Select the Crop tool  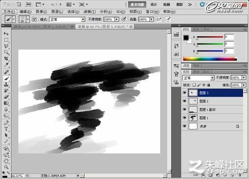click(x=6, y=58)
